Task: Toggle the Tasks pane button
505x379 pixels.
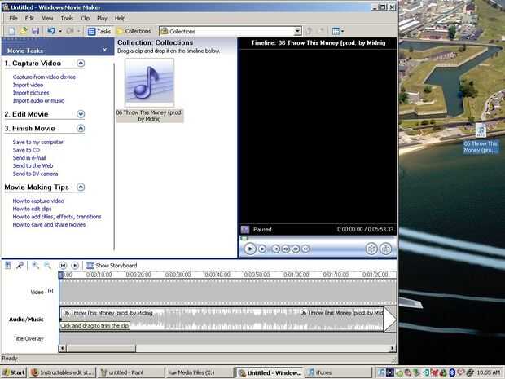Action: click(99, 31)
